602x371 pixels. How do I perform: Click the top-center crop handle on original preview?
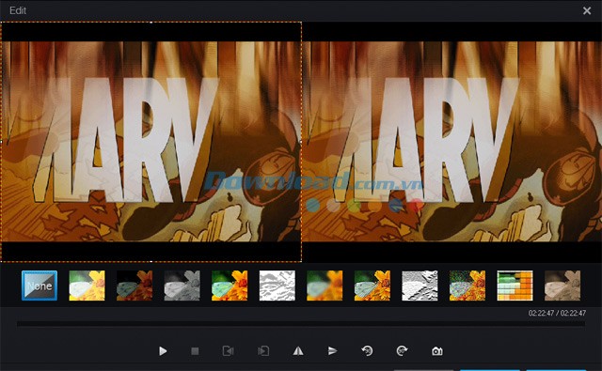coord(151,23)
